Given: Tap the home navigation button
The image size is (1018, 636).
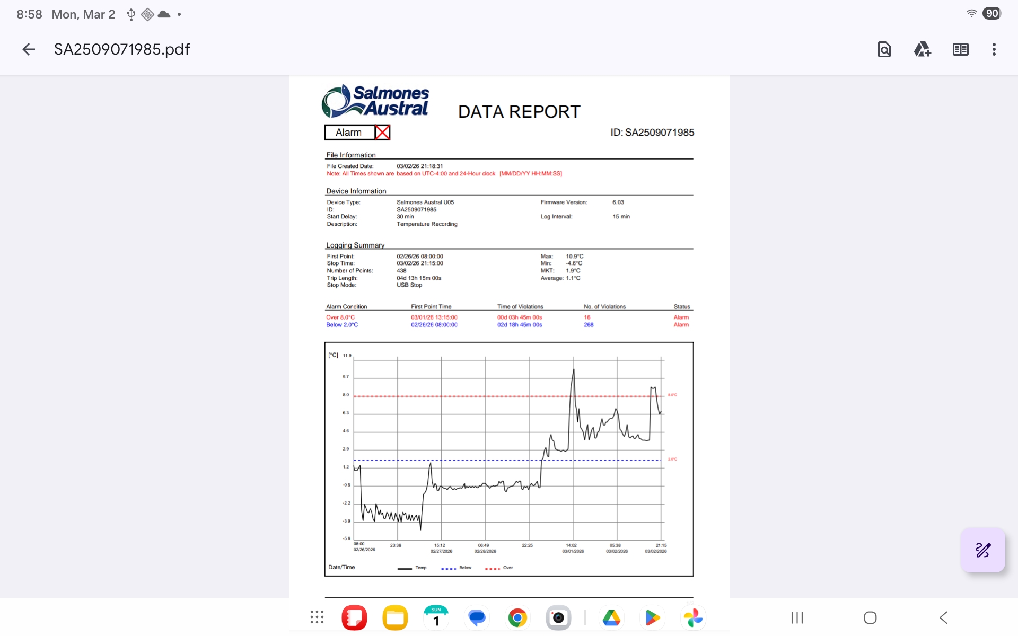Looking at the screenshot, I should tap(870, 617).
